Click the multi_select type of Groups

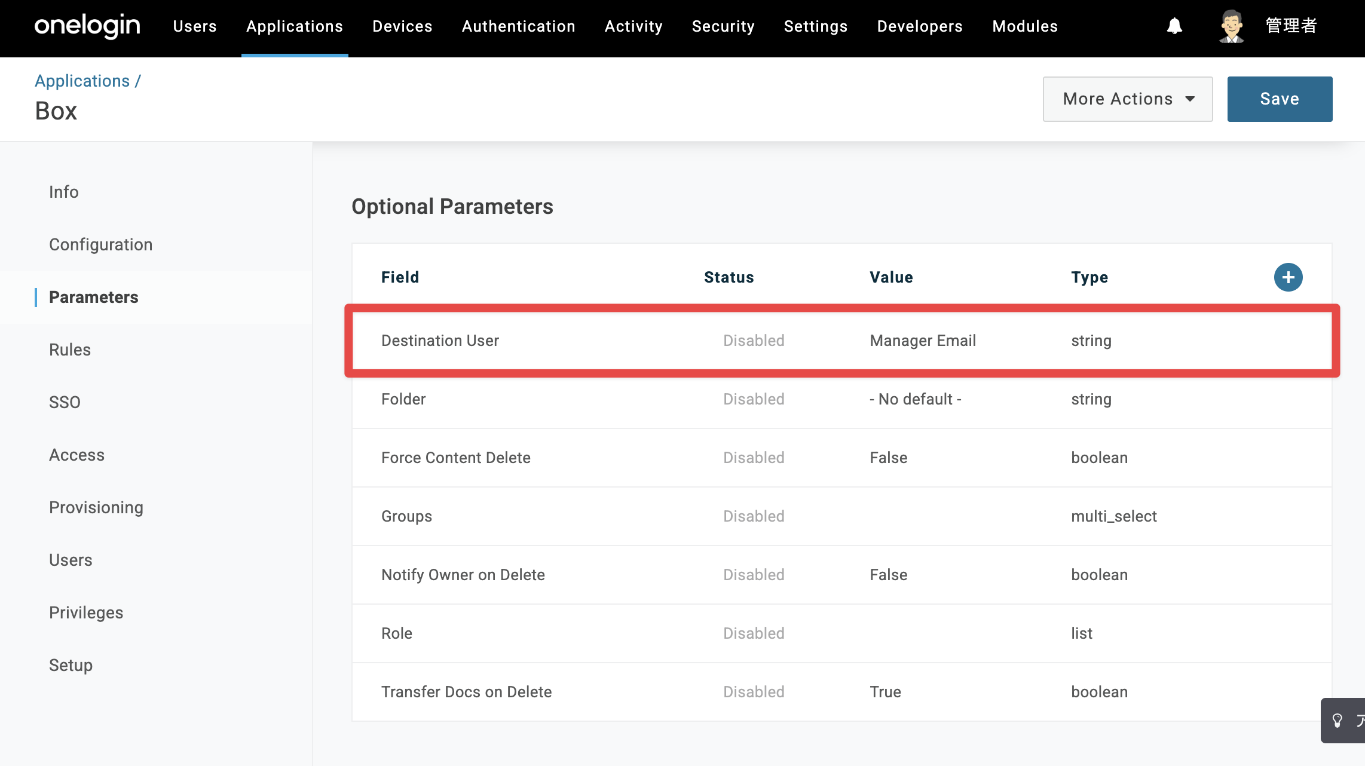(1114, 516)
